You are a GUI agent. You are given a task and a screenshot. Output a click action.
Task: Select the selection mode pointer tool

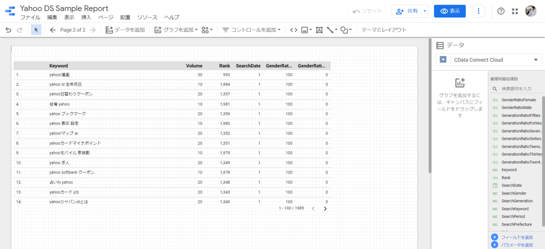pyautogui.click(x=36, y=30)
